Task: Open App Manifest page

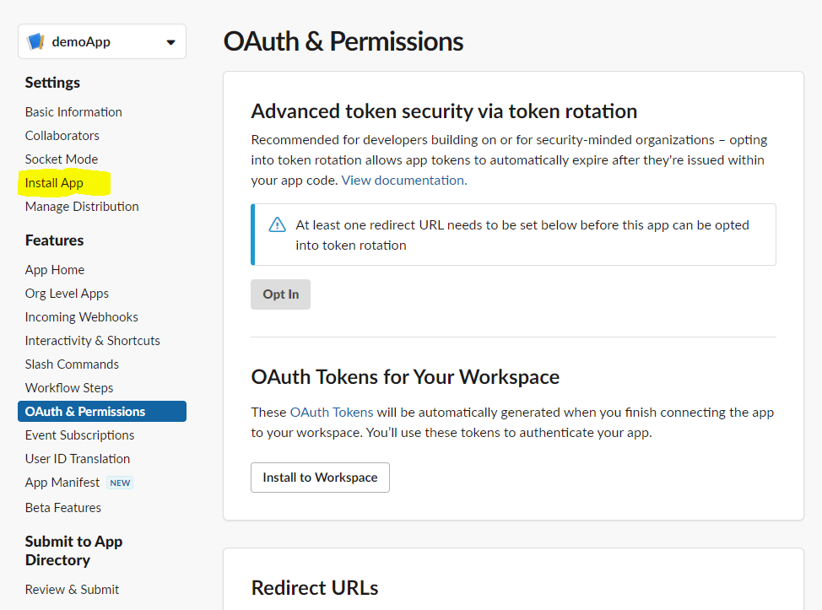Action: [x=62, y=483]
